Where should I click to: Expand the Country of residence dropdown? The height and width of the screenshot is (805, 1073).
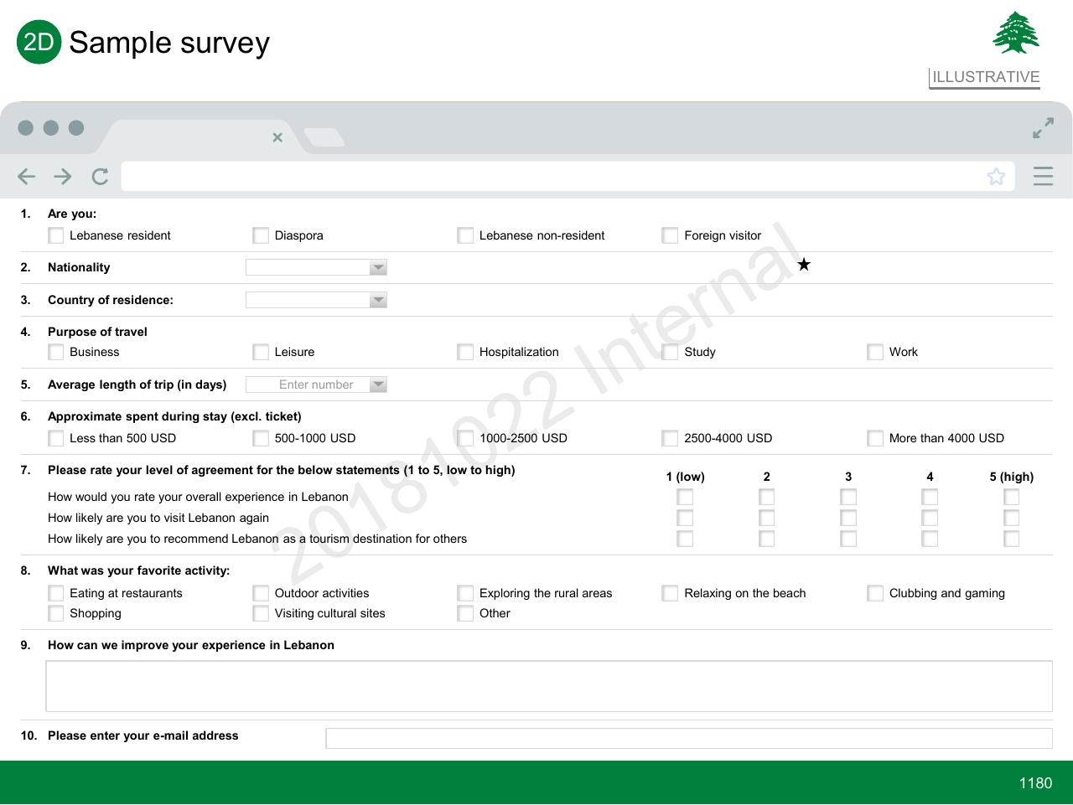tap(316, 300)
